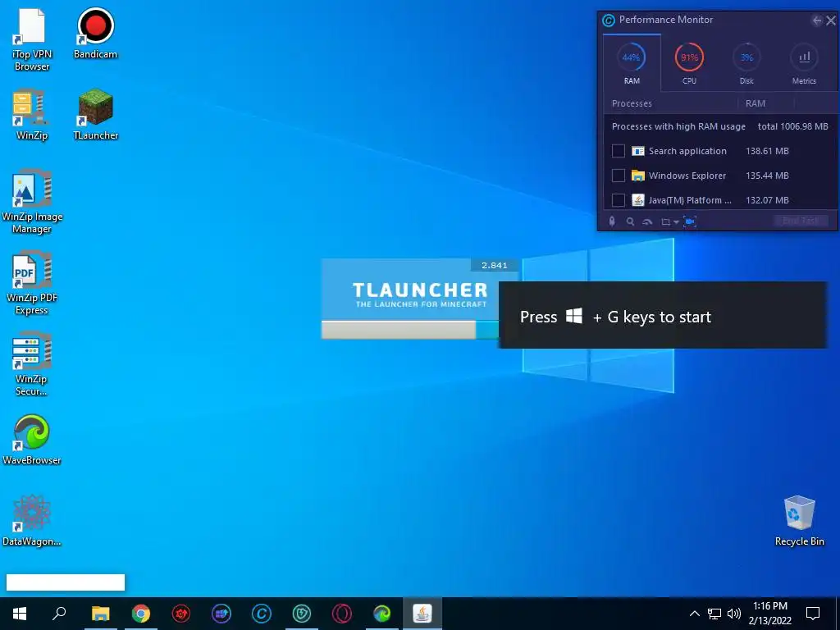840x630 pixels.
Task: Select the WinZip Secur... desktop icon
Action: pyautogui.click(x=32, y=364)
